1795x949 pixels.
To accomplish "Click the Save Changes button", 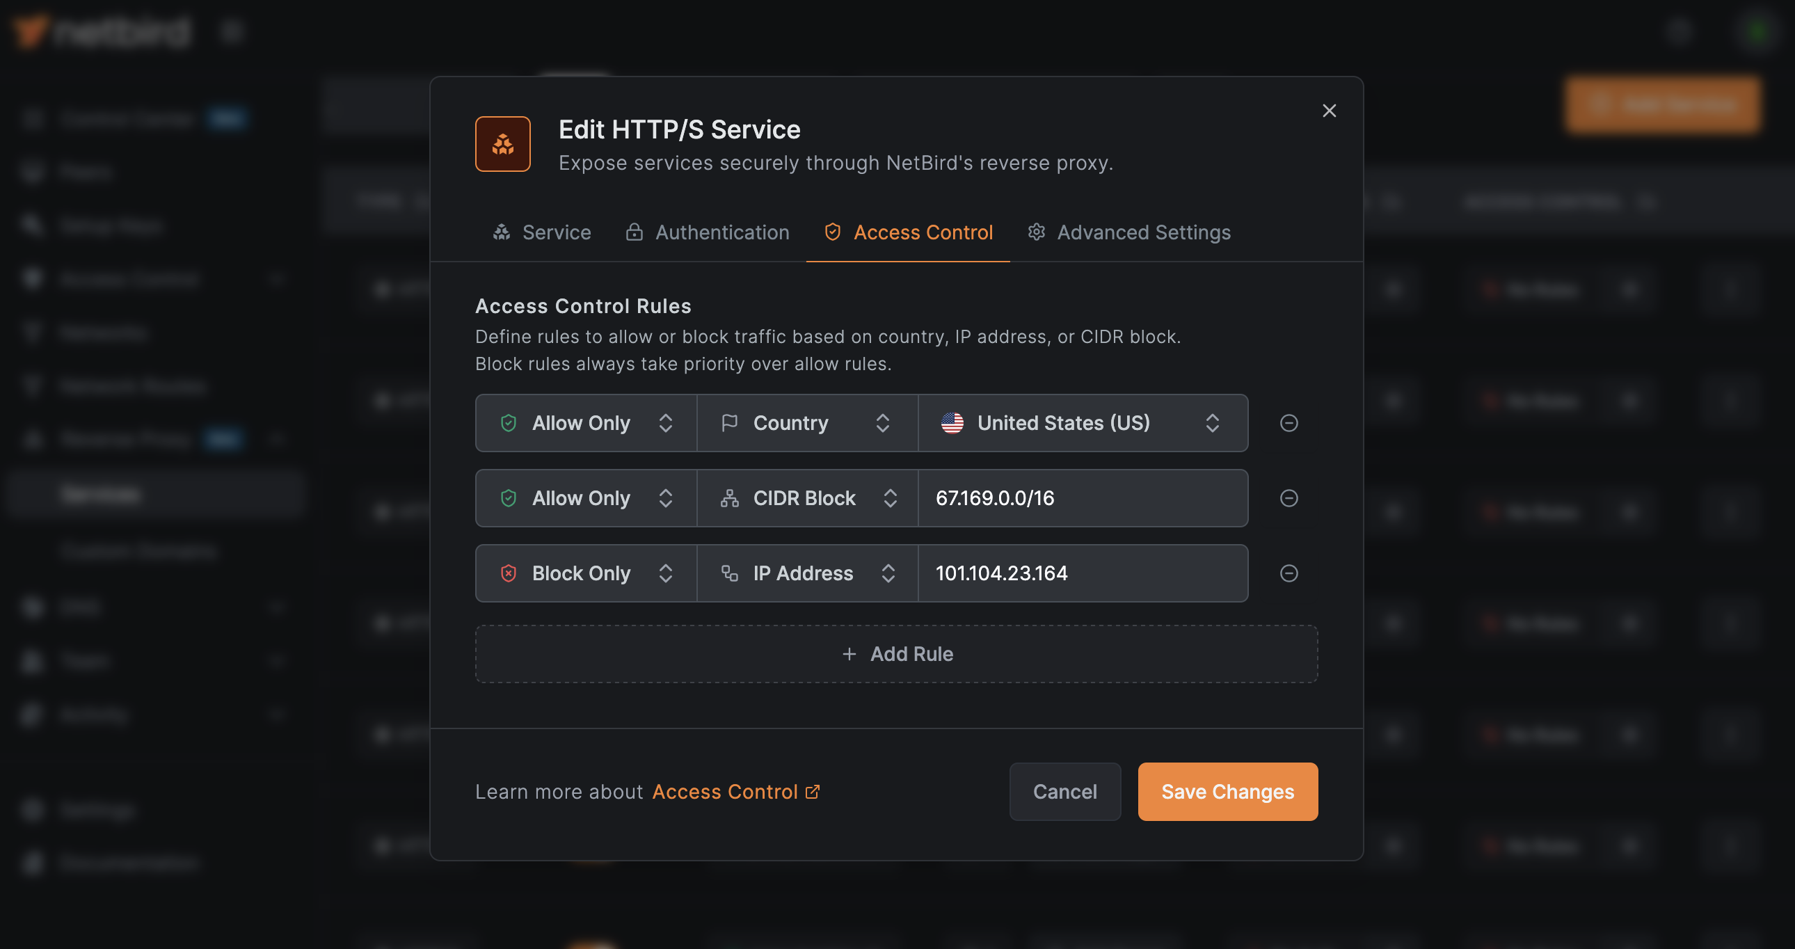I will point(1227,792).
